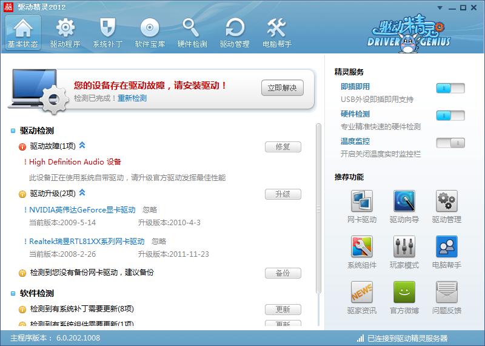485x346 pixels.
Task: Click 忽略 next to the NVIDIA GeForce driver
Action: pos(150,210)
